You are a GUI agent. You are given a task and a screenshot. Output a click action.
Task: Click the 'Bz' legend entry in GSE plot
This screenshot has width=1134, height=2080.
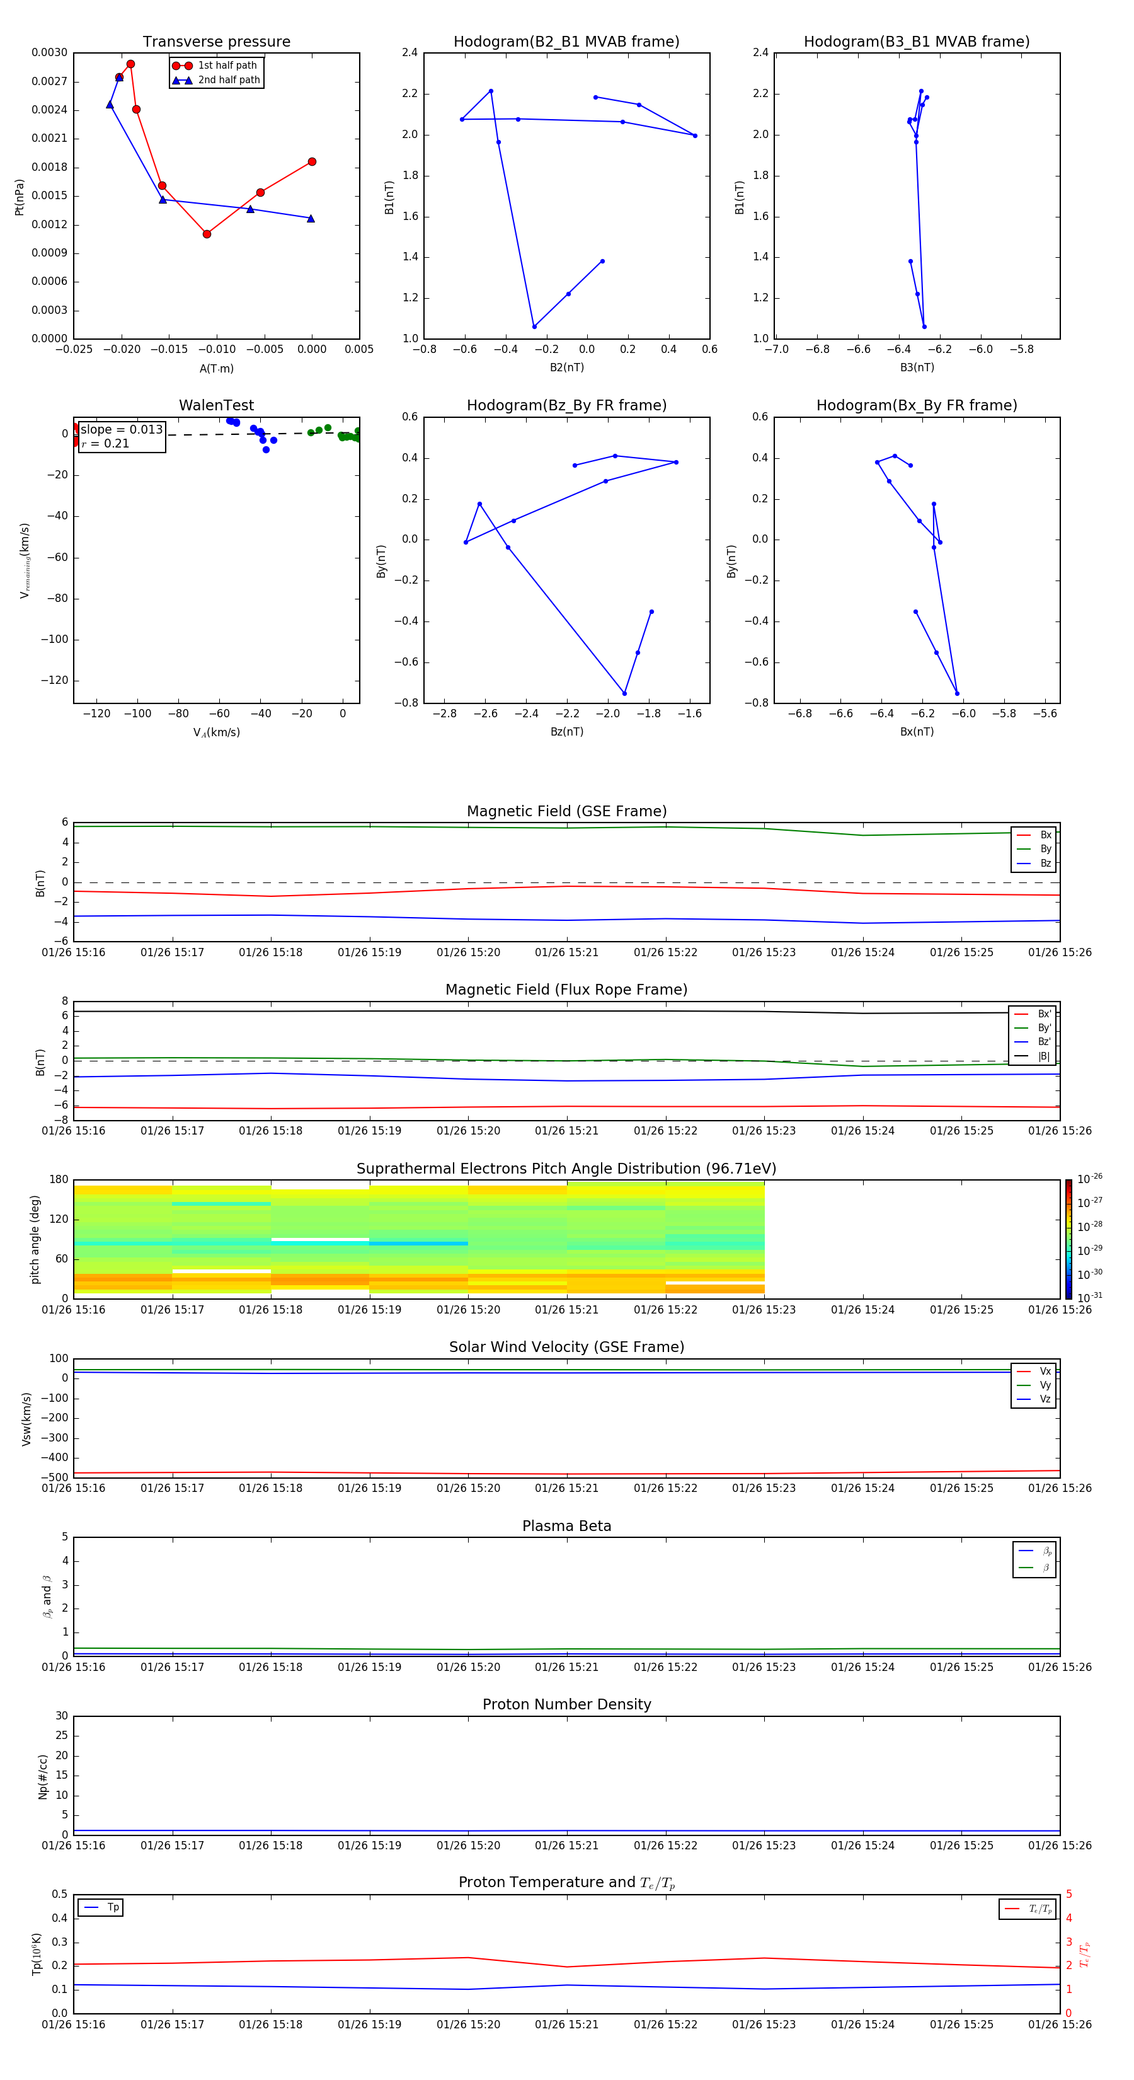(x=1034, y=864)
